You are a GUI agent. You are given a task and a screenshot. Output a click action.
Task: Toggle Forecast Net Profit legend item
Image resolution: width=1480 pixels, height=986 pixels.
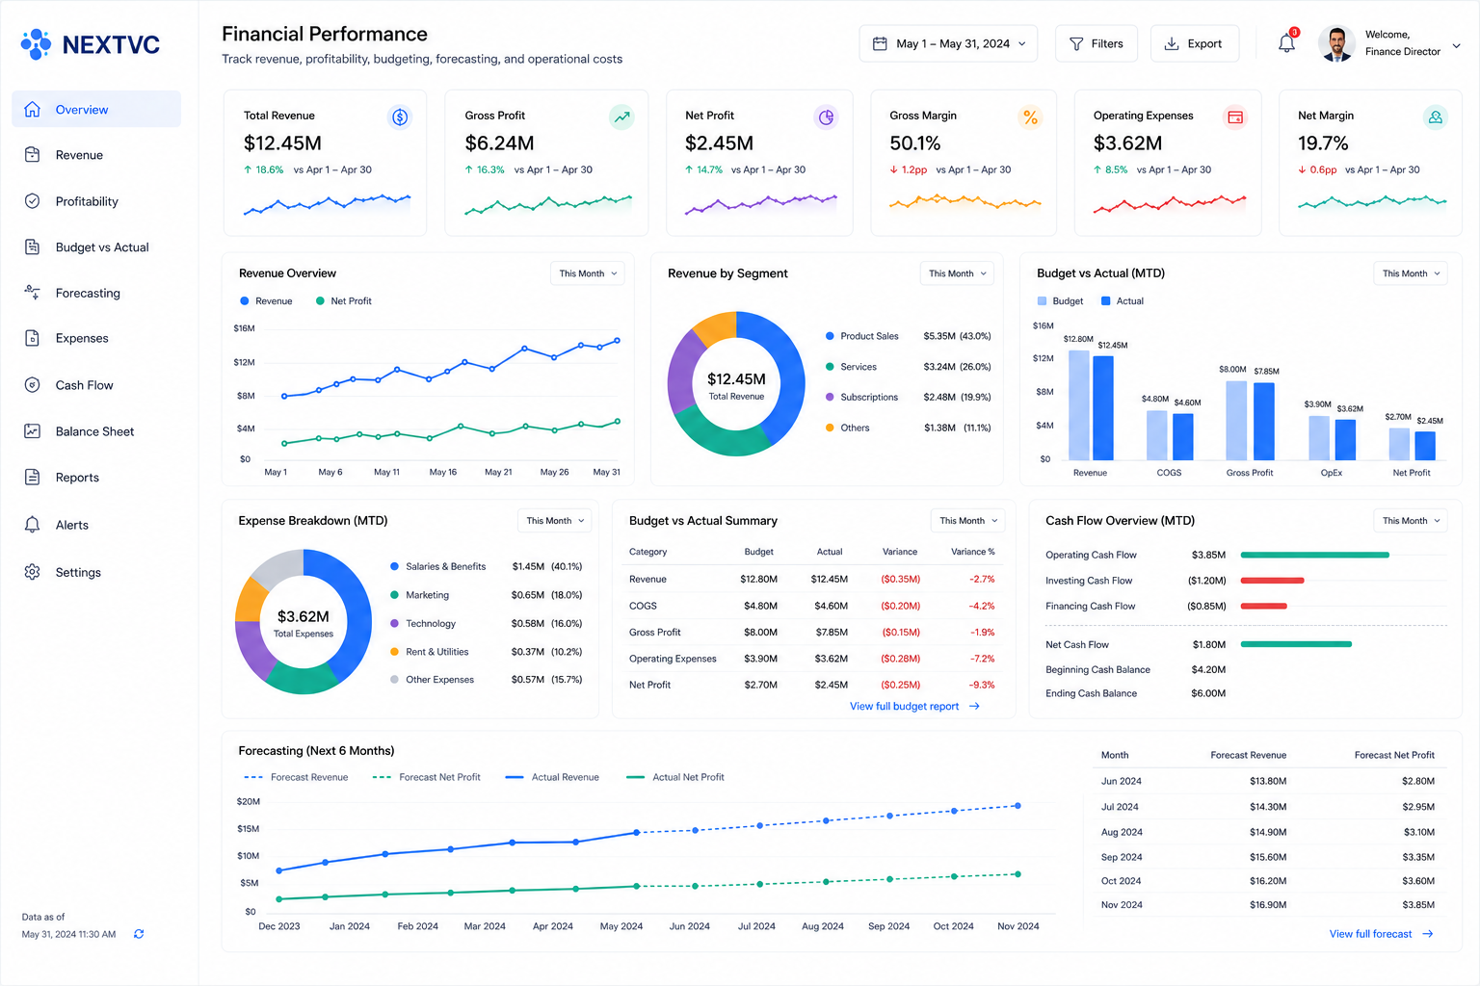click(426, 777)
